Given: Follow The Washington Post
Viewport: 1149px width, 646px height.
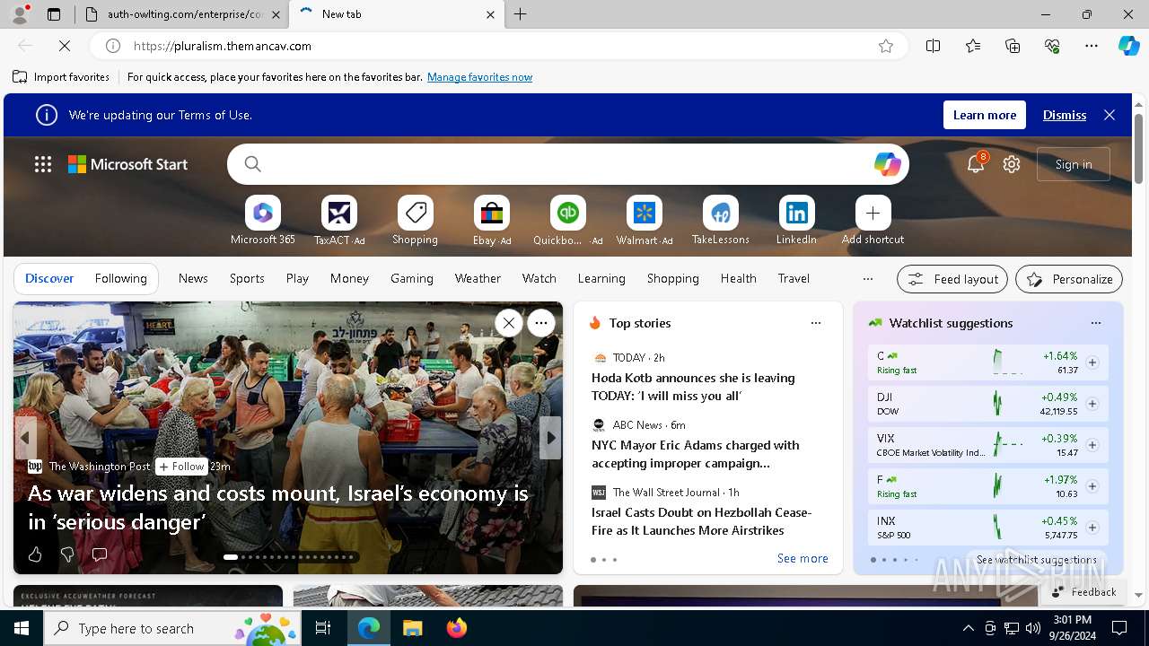Looking at the screenshot, I should coord(182,467).
